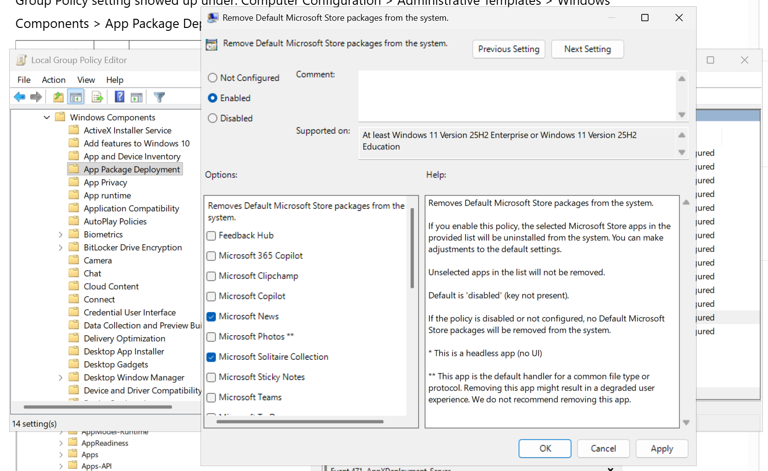Screen dimensions: 768x471
Task: Click the Apps folder icon in background window
Action: coord(73,454)
